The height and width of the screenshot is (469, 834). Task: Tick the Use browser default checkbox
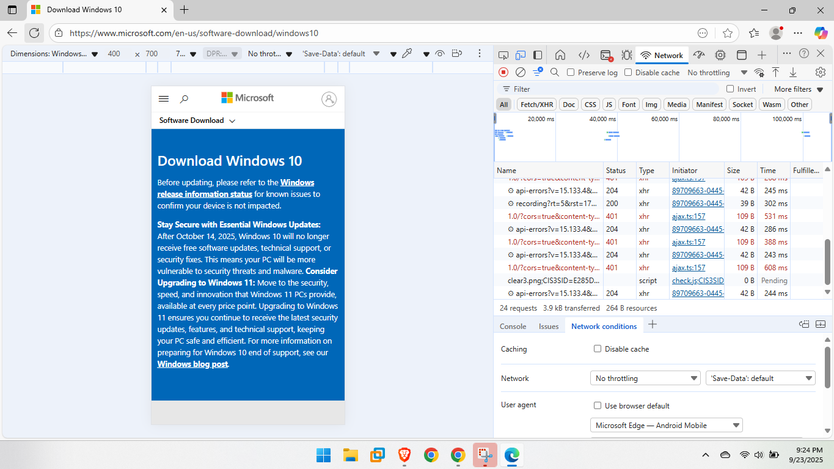tap(598, 405)
